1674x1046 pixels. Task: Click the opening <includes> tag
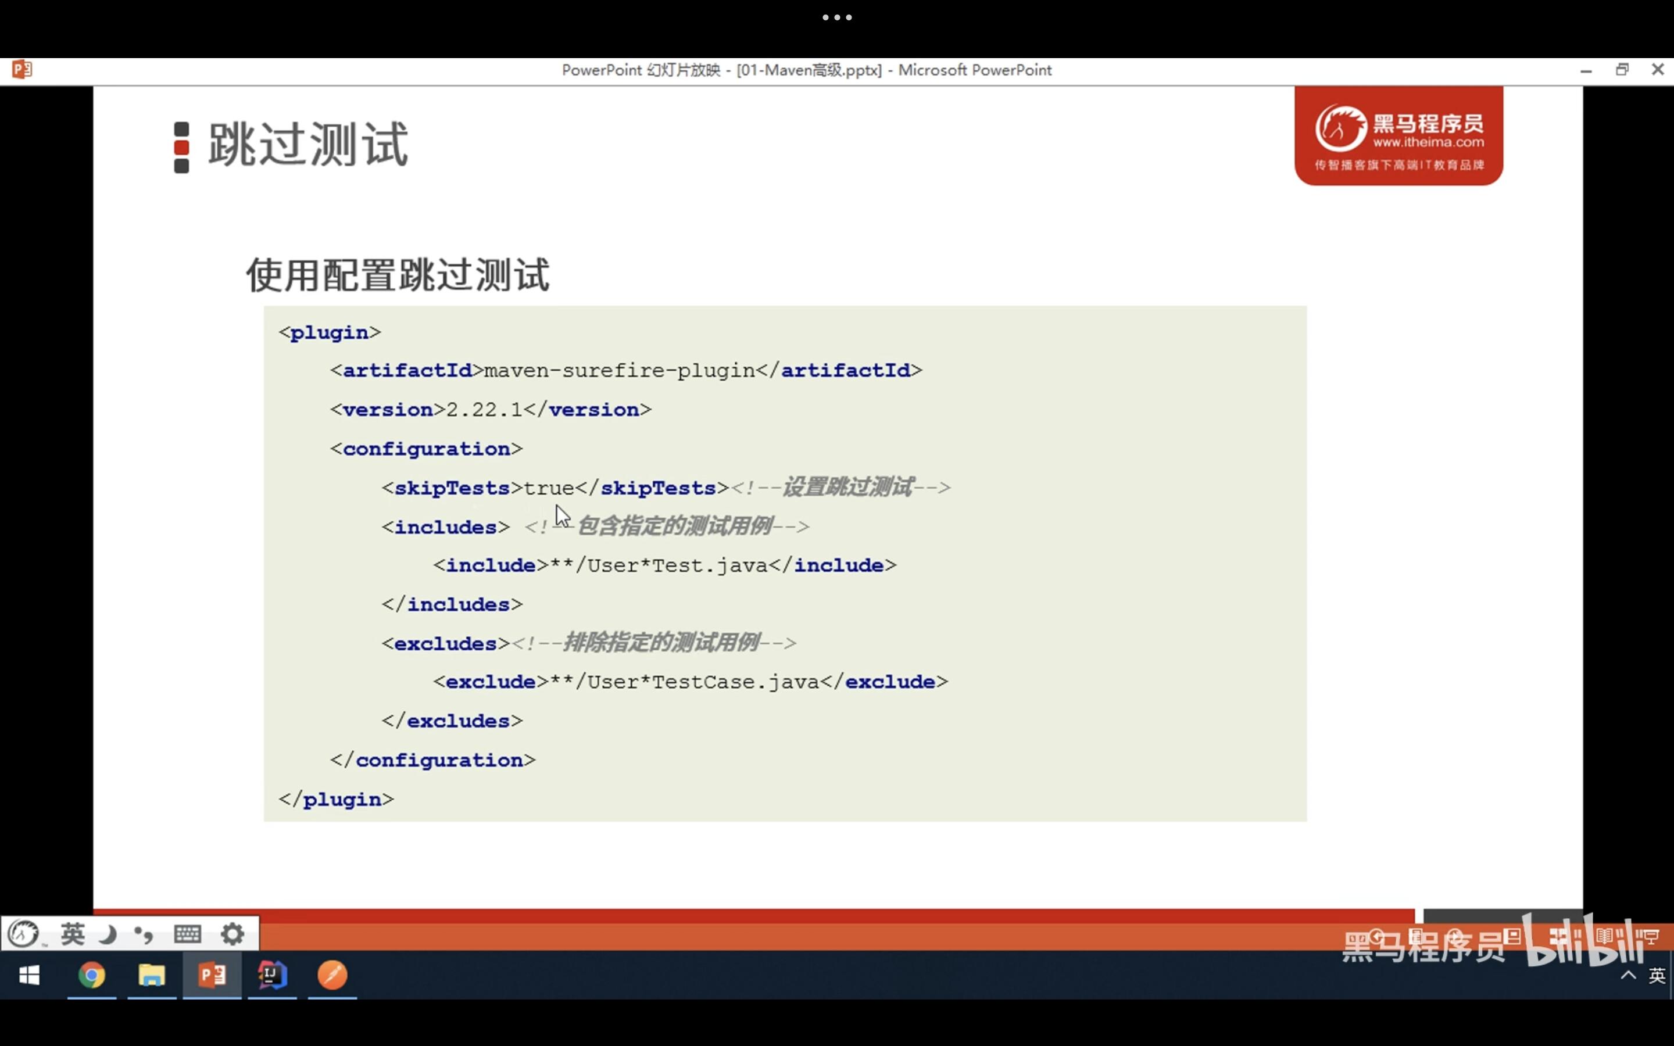(x=445, y=527)
